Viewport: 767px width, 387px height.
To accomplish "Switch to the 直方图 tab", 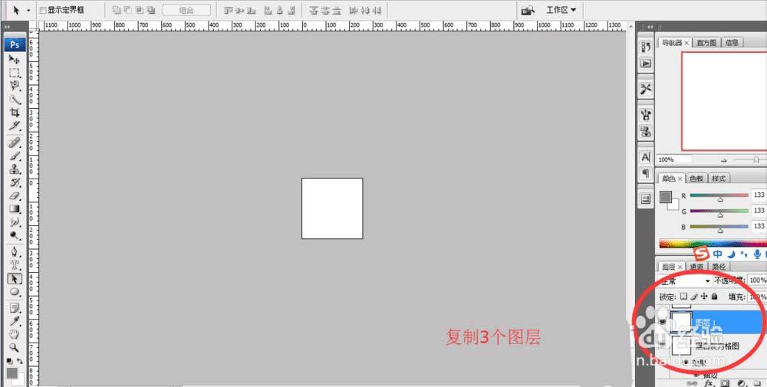I will click(x=706, y=43).
